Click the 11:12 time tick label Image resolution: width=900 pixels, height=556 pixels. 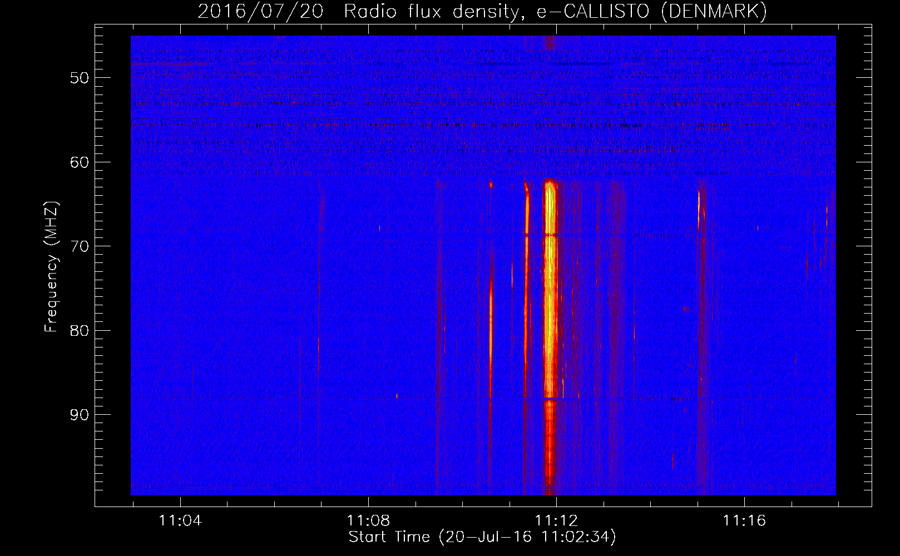[556, 521]
